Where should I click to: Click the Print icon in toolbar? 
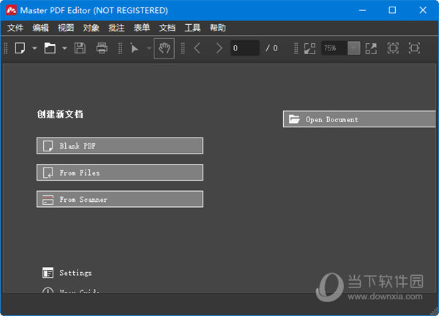coord(102,48)
